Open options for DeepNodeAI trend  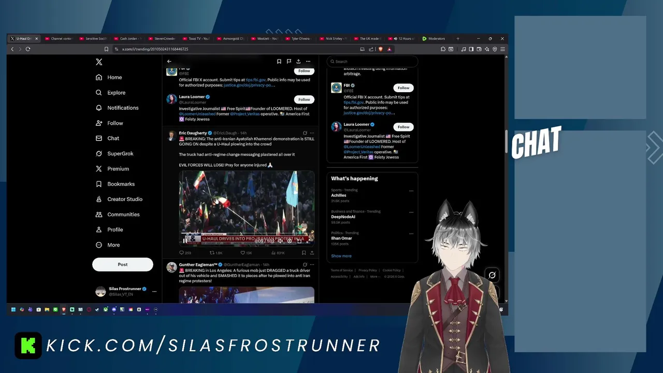(x=411, y=212)
